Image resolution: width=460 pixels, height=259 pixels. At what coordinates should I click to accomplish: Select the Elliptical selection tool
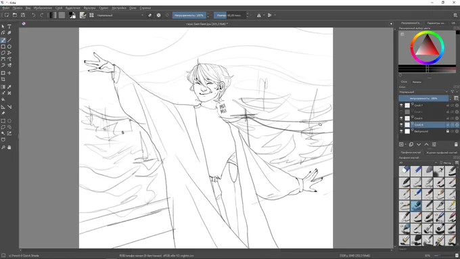coord(9,121)
